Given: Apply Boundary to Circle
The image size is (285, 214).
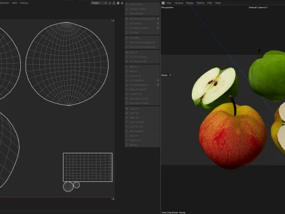Looking at the screenshot, I should click(142, 99).
